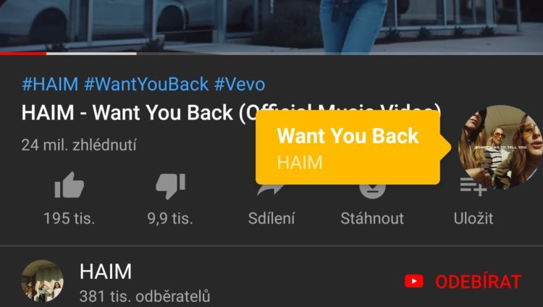
Task: Open the #Vevo hashtag link
Action: (240, 84)
